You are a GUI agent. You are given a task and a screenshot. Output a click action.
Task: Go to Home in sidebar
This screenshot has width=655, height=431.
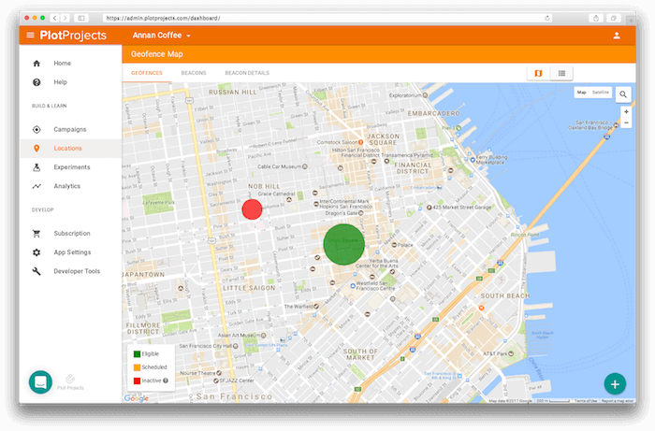pyautogui.click(x=63, y=64)
